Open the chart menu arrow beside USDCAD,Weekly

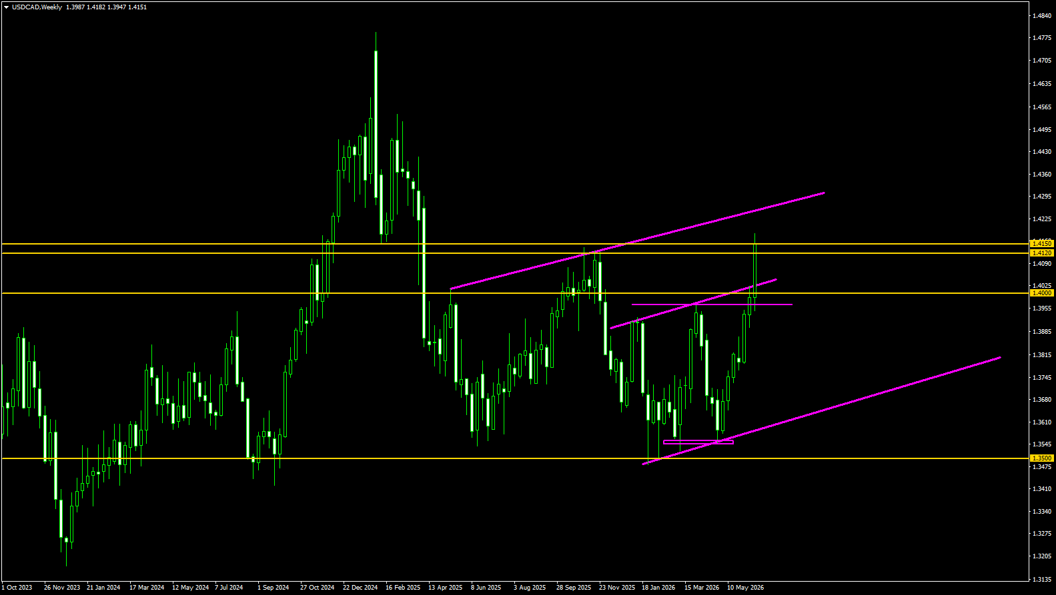(x=6, y=7)
